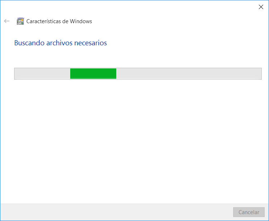Screen dimensions: 269x221
Task: Cancel the search with the Cancelar button
Action: click(x=249, y=212)
